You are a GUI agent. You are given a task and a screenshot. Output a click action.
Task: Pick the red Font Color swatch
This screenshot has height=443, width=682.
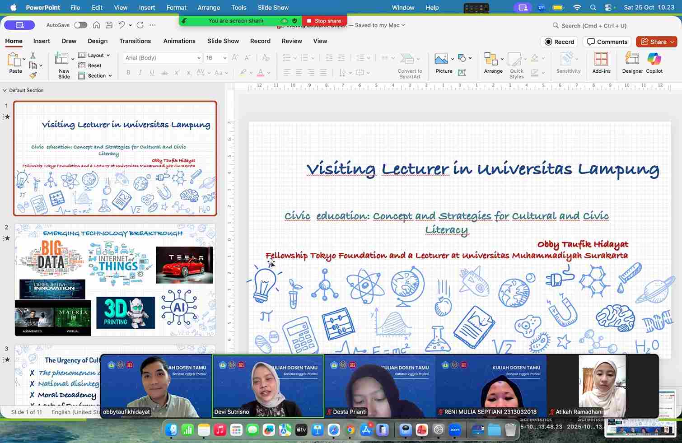coord(261,73)
